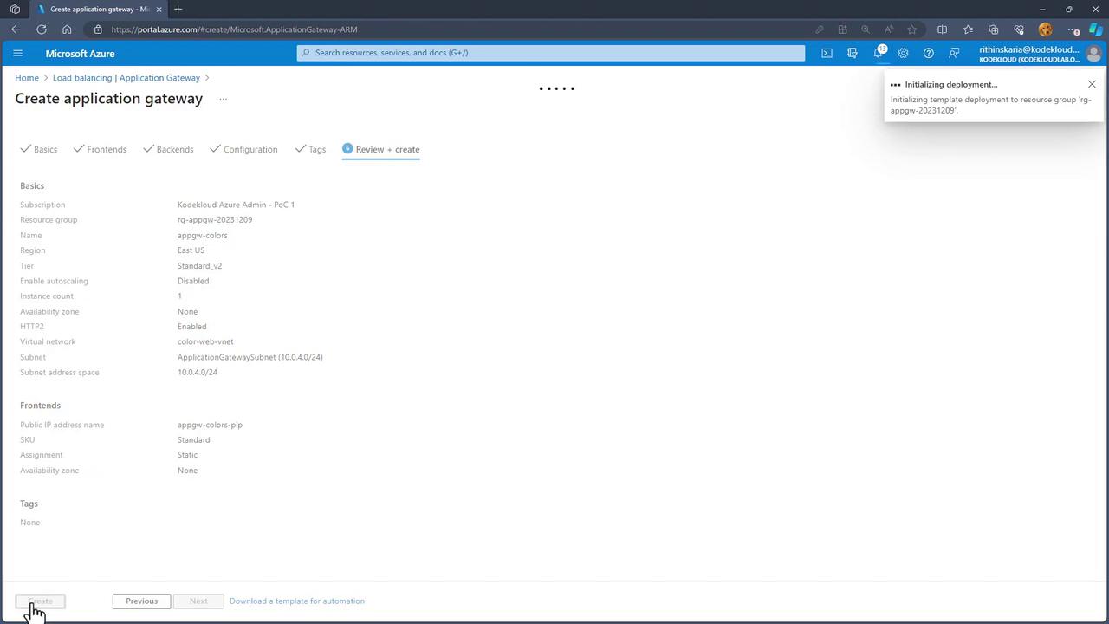The image size is (1109, 624).
Task: Click the name value appgw-colors
Action: tap(203, 236)
